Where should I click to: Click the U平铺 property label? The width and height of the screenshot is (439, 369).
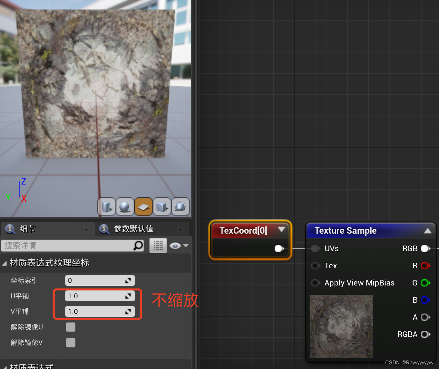click(20, 296)
